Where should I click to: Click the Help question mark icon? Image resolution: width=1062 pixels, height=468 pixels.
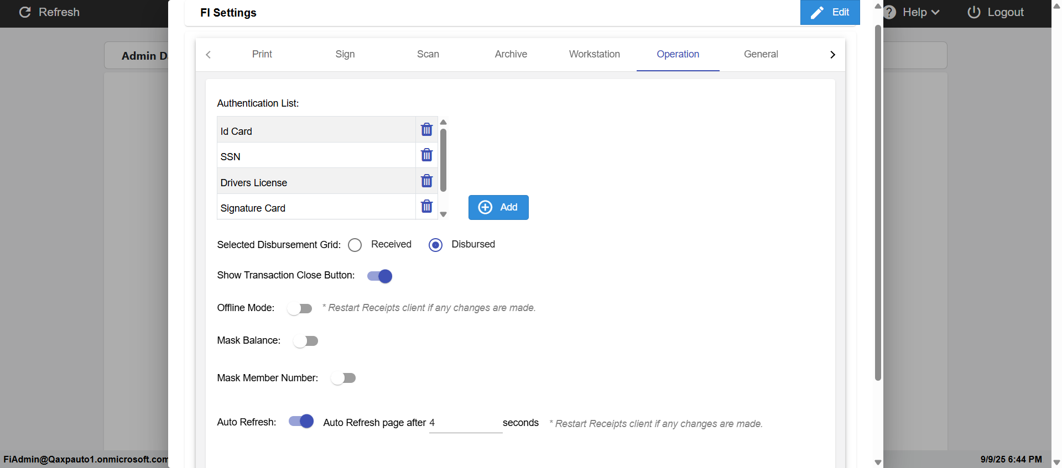pyautogui.click(x=890, y=12)
